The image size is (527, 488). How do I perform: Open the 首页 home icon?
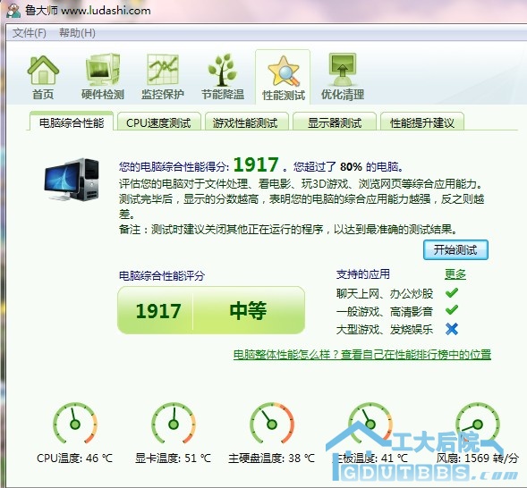43,70
